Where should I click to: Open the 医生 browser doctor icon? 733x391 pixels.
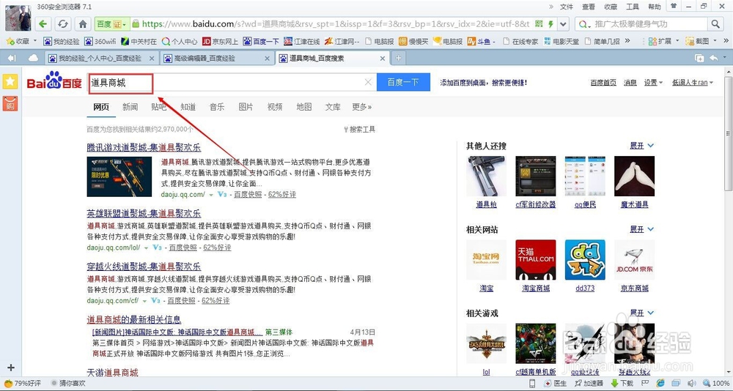[556, 384]
